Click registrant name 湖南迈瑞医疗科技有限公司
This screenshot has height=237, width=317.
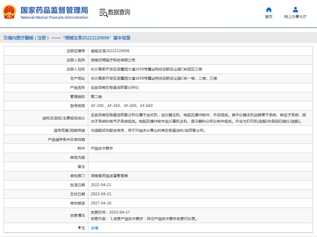113,60
